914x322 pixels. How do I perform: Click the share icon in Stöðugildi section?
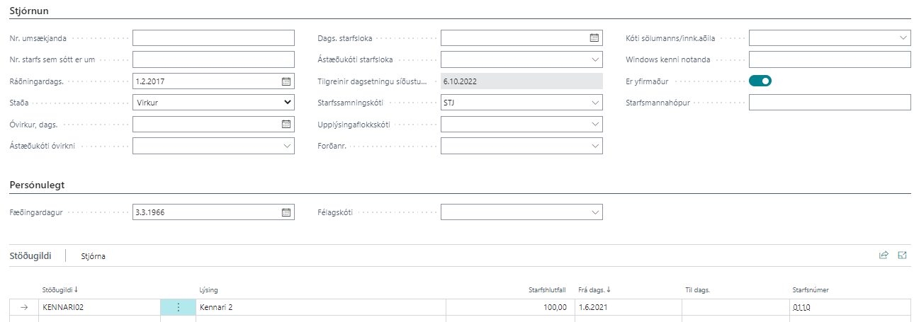pos(884,255)
